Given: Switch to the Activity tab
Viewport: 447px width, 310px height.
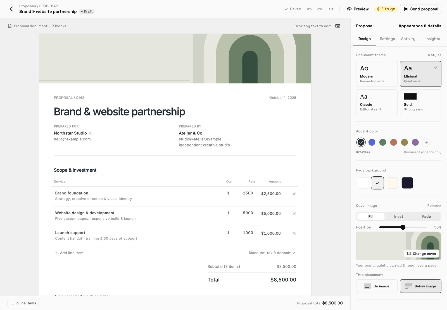Looking at the screenshot, I should (408, 39).
